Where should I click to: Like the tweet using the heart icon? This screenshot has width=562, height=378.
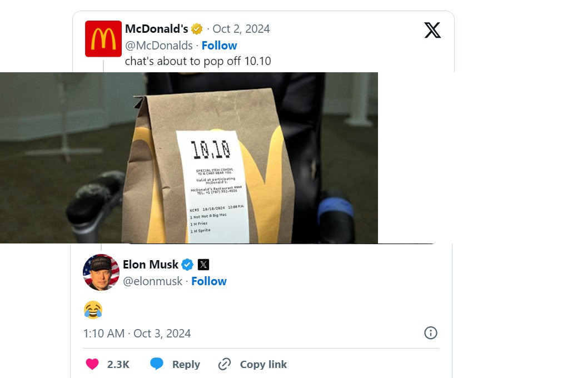(x=92, y=364)
